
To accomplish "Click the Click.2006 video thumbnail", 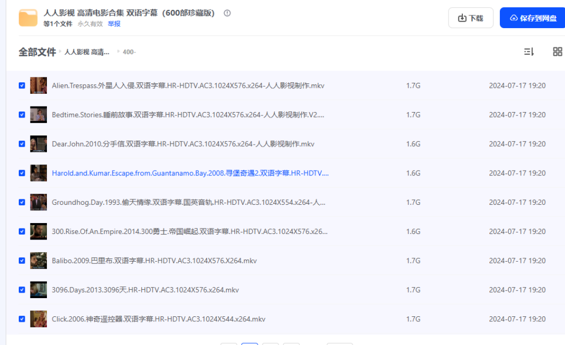I will pos(39,319).
